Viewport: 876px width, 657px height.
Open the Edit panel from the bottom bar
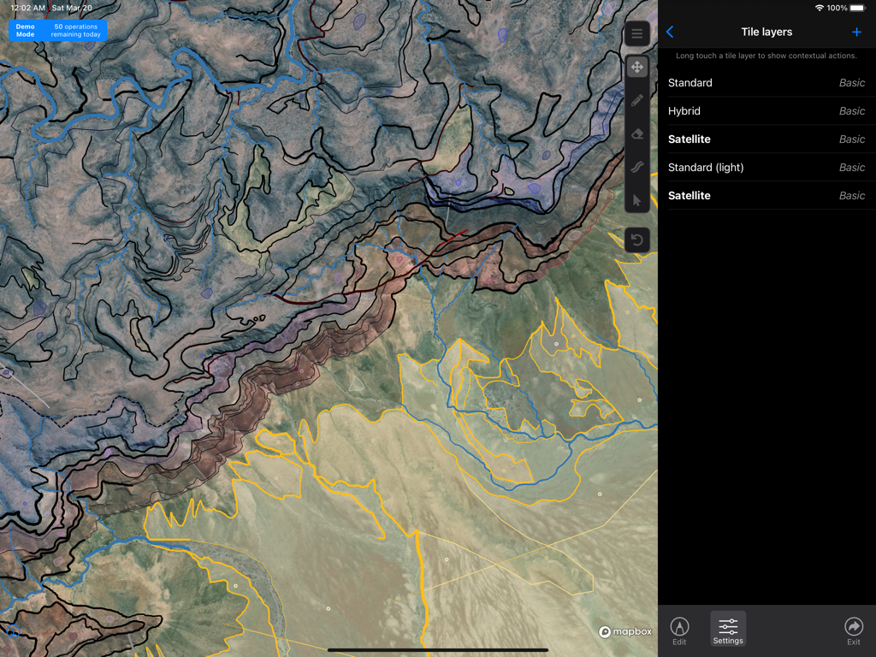pos(679,630)
